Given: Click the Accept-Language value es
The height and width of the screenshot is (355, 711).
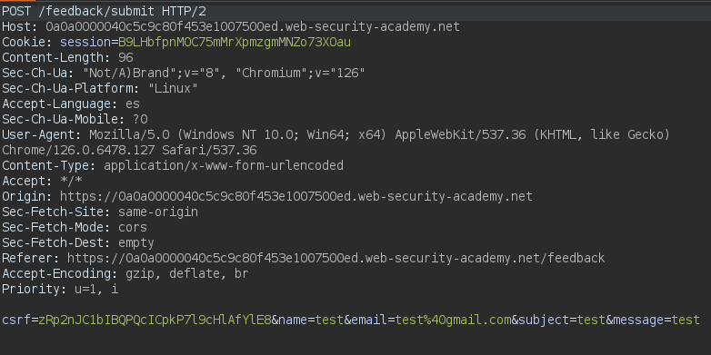Looking at the screenshot, I should click(133, 104).
